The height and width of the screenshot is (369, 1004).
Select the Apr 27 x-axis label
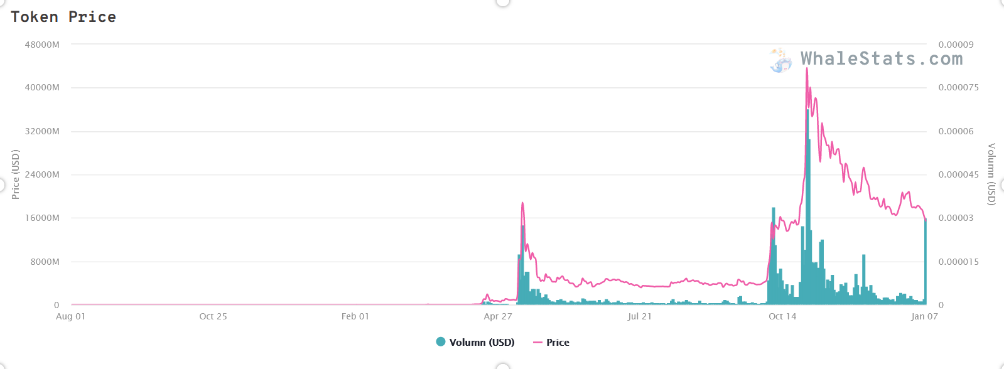498,316
